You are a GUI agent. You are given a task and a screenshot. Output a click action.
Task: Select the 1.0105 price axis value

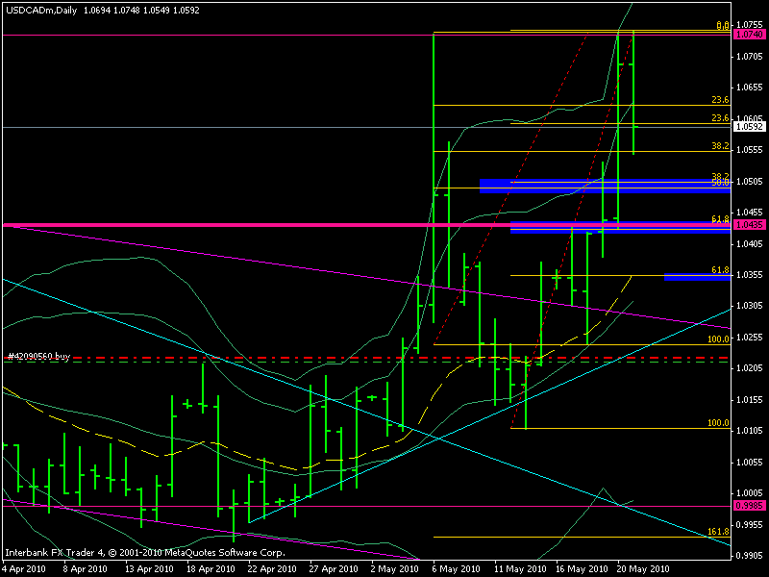(x=748, y=431)
